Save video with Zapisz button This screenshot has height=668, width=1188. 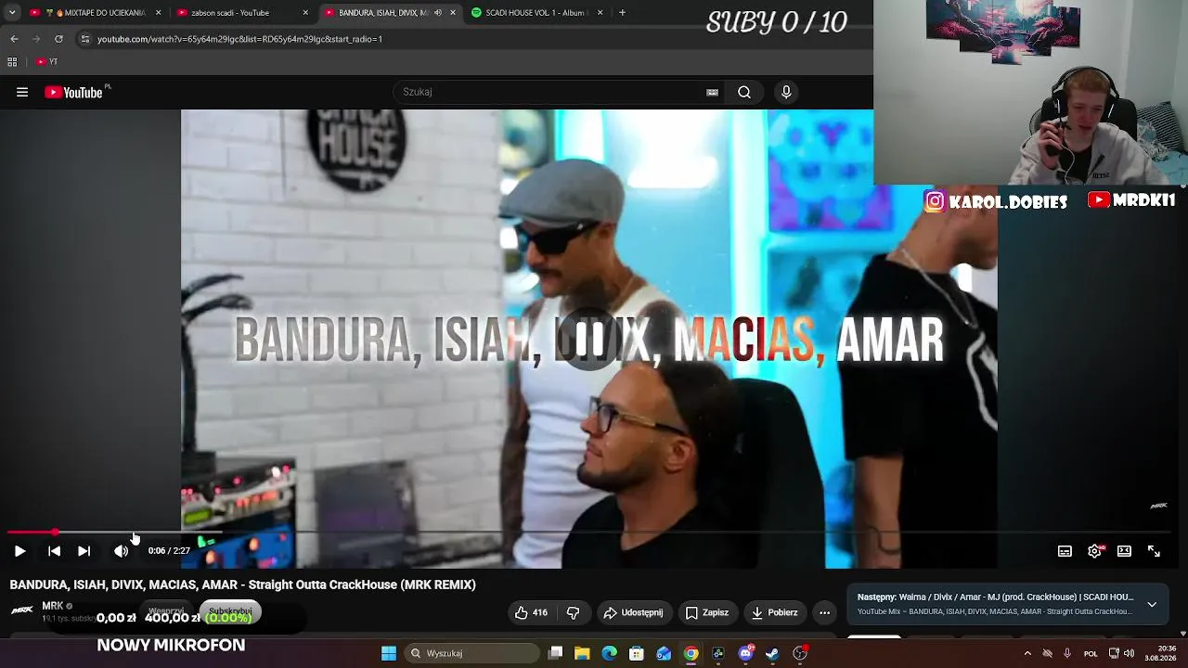(x=706, y=612)
